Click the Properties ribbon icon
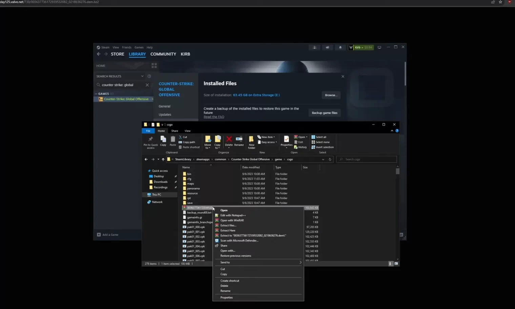This screenshot has width=515, height=309. (x=286, y=139)
